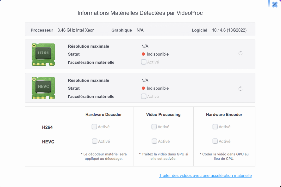Viewport: 281px width, 187px height.
Task: Click the note 'Le décodeur matériel sera appliqué'
Action: (x=103, y=156)
